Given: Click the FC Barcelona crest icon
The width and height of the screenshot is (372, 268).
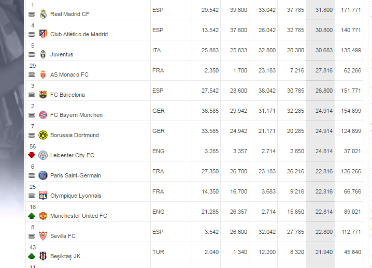Looking at the screenshot, I should [43, 95].
